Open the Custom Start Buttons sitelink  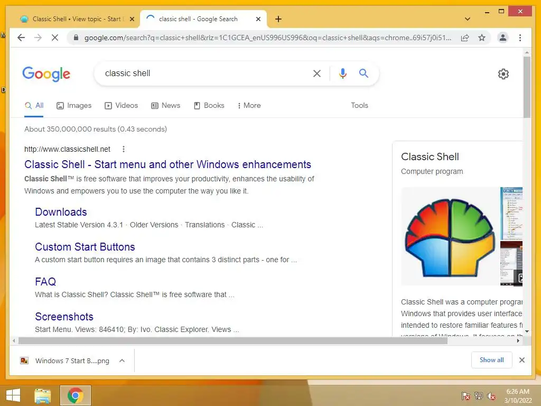pos(85,247)
